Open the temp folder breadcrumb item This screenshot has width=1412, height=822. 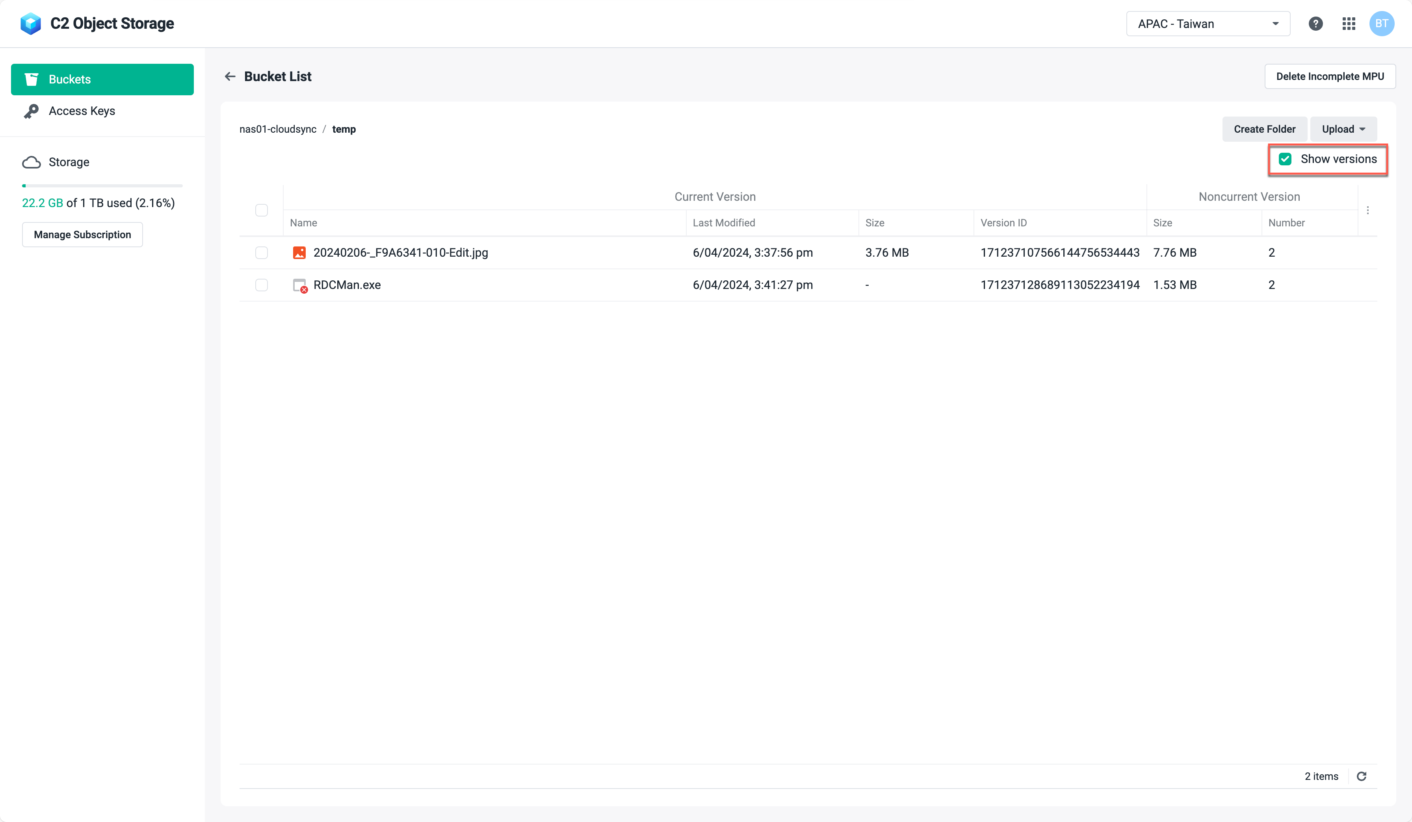point(344,129)
